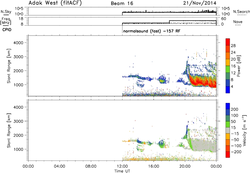Image resolution: width=250 pixels, height=173 pixels.
Task: Click the red segment of Velocity colorbar
Action: [x=228, y=155]
